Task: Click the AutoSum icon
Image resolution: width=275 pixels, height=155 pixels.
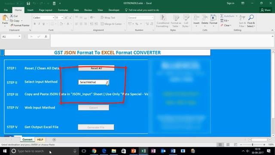Action: tap(222, 16)
